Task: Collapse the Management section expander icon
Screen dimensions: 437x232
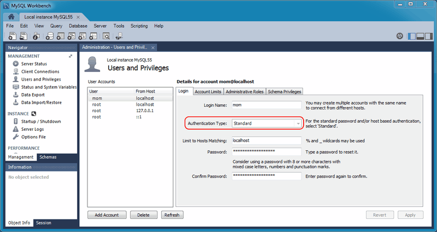Action: coord(70,56)
